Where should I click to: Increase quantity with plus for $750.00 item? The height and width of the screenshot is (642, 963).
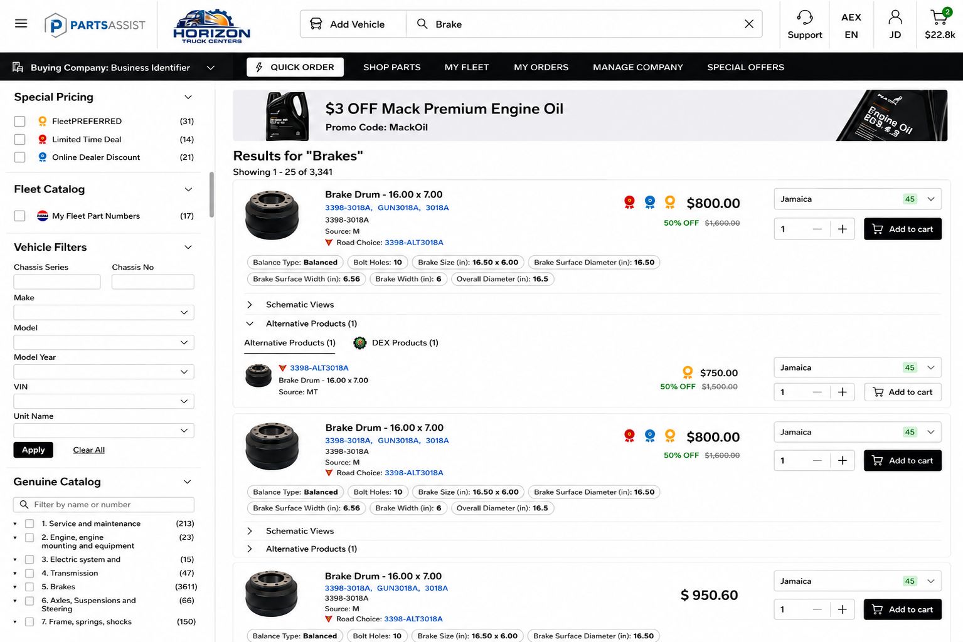pos(843,392)
